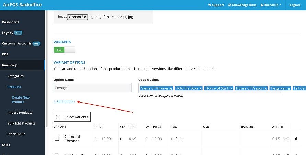This screenshot has width=306, height=155.
Task: Delete the Game of Thrones variant row
Action: pyautogui.click(x=296, y=139)
